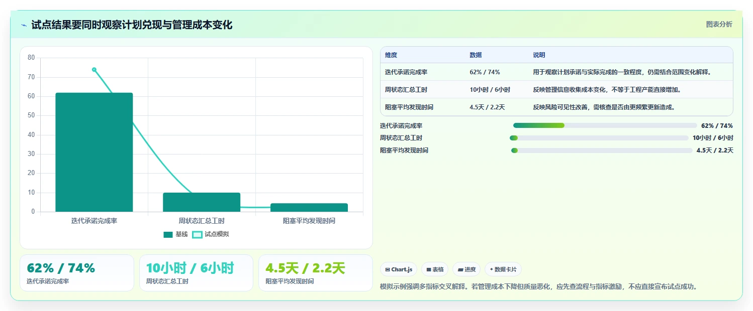This screenshot has height=311, width=753.
Task: Click the line point at value 74
Action: click(94, 70)
